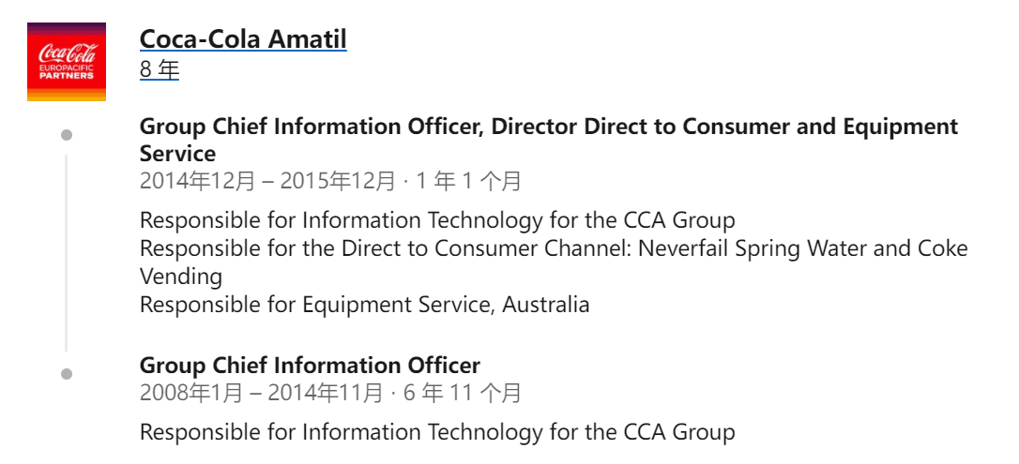Click the 2014年12月 – 2015年12月 date range
Viewport: 1019px width, 464px height.
[x=267, y=181]
